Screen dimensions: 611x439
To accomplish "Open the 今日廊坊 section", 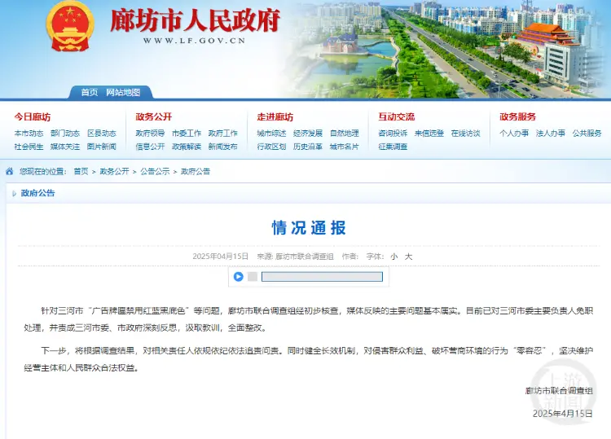I will (x=32, y=117).
